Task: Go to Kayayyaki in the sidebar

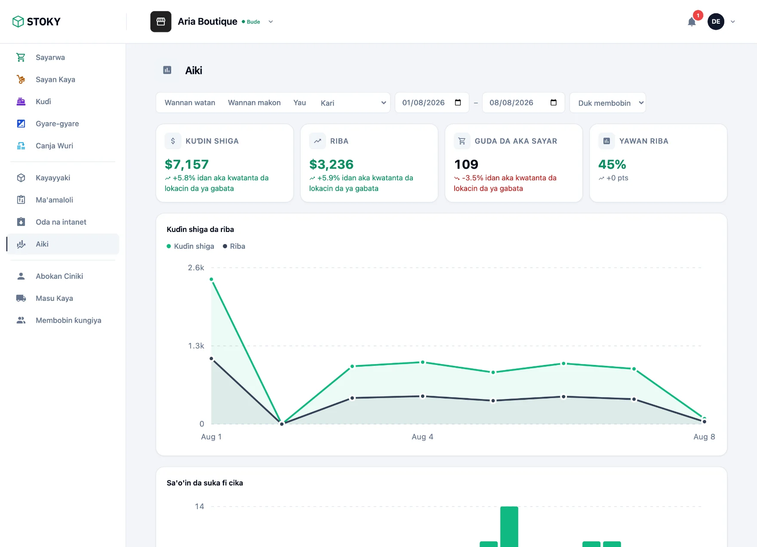Action: (63, 178)
